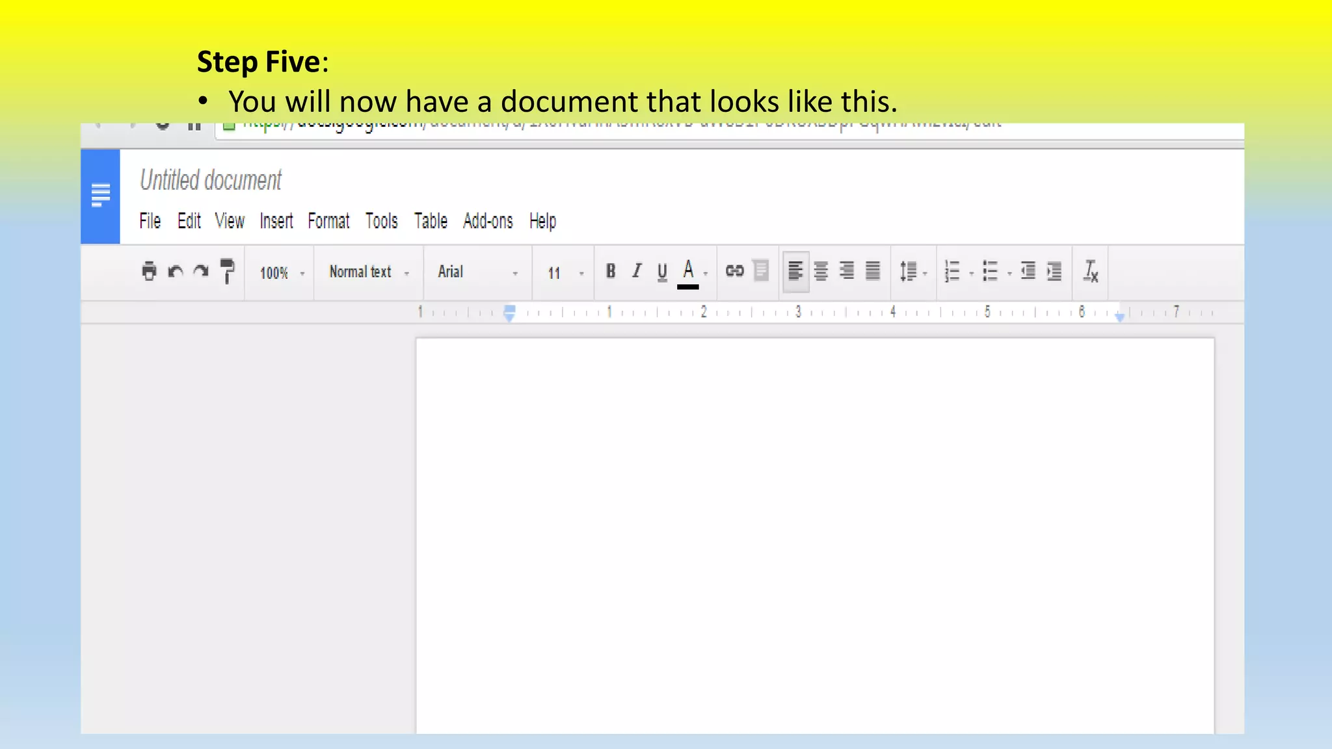Open the Help menu
Screen dimensions: 1332x749
(x=542, y=221)
